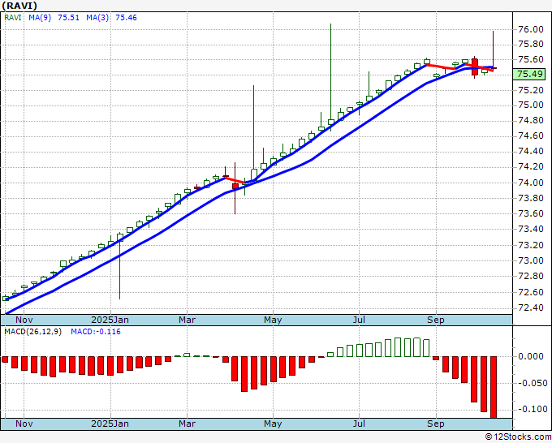The image size is (552, 443).
Task: Click the 75.46 moving average value
Action: [126, 18]
